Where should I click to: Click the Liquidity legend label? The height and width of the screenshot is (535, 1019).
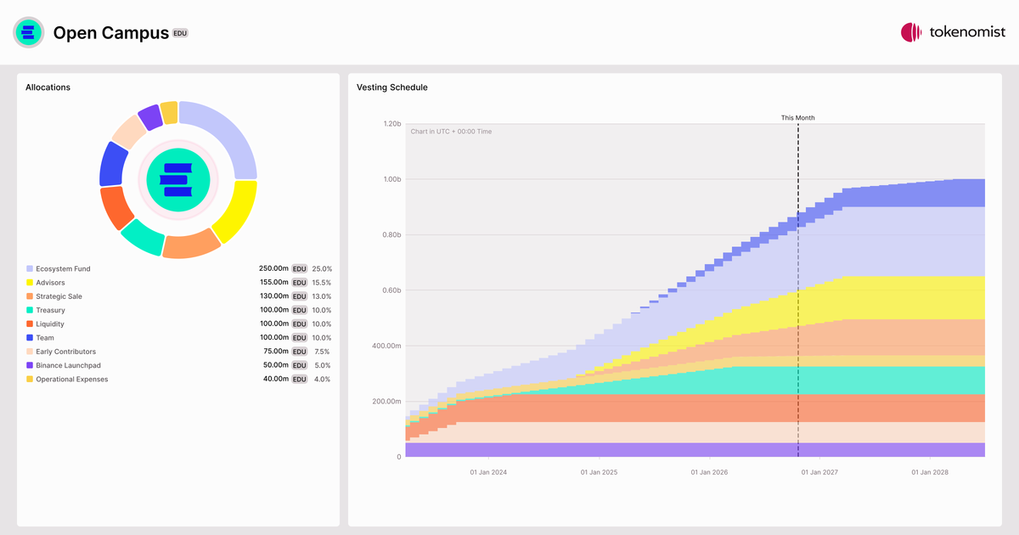[x=50, y=324]
